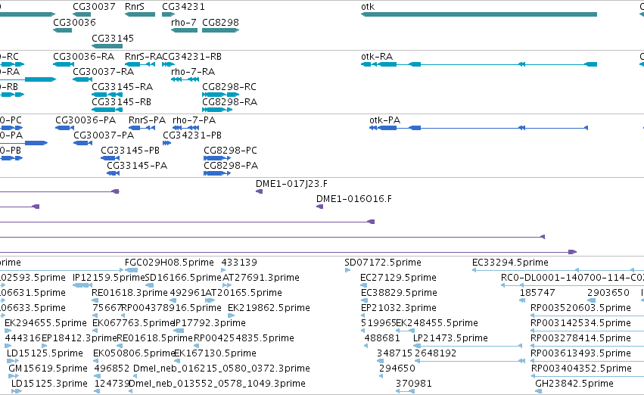This screenshot has width=644, height=395.
Task: Select the EC33294.5prime EST label
Action: point(510,263)
